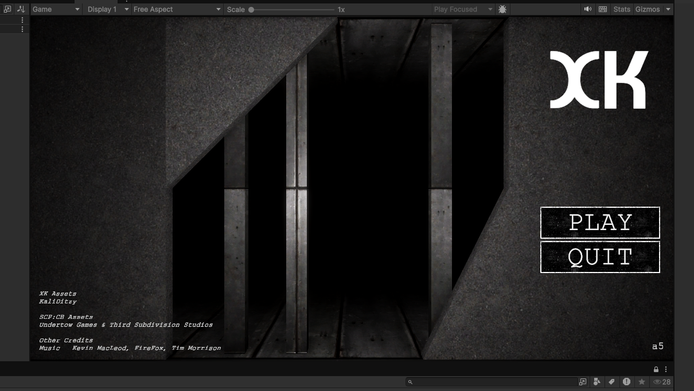Click the 'XK Assets' credit heading
The image size is (694, 391).
coord(58,294)
